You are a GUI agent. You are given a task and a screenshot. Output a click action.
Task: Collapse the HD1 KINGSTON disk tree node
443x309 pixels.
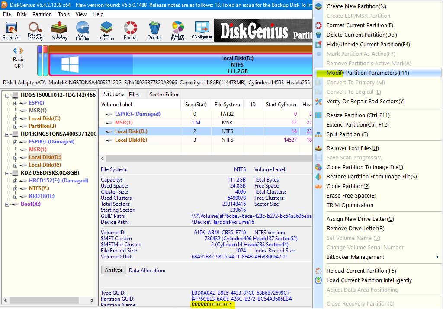click(7, 134)
